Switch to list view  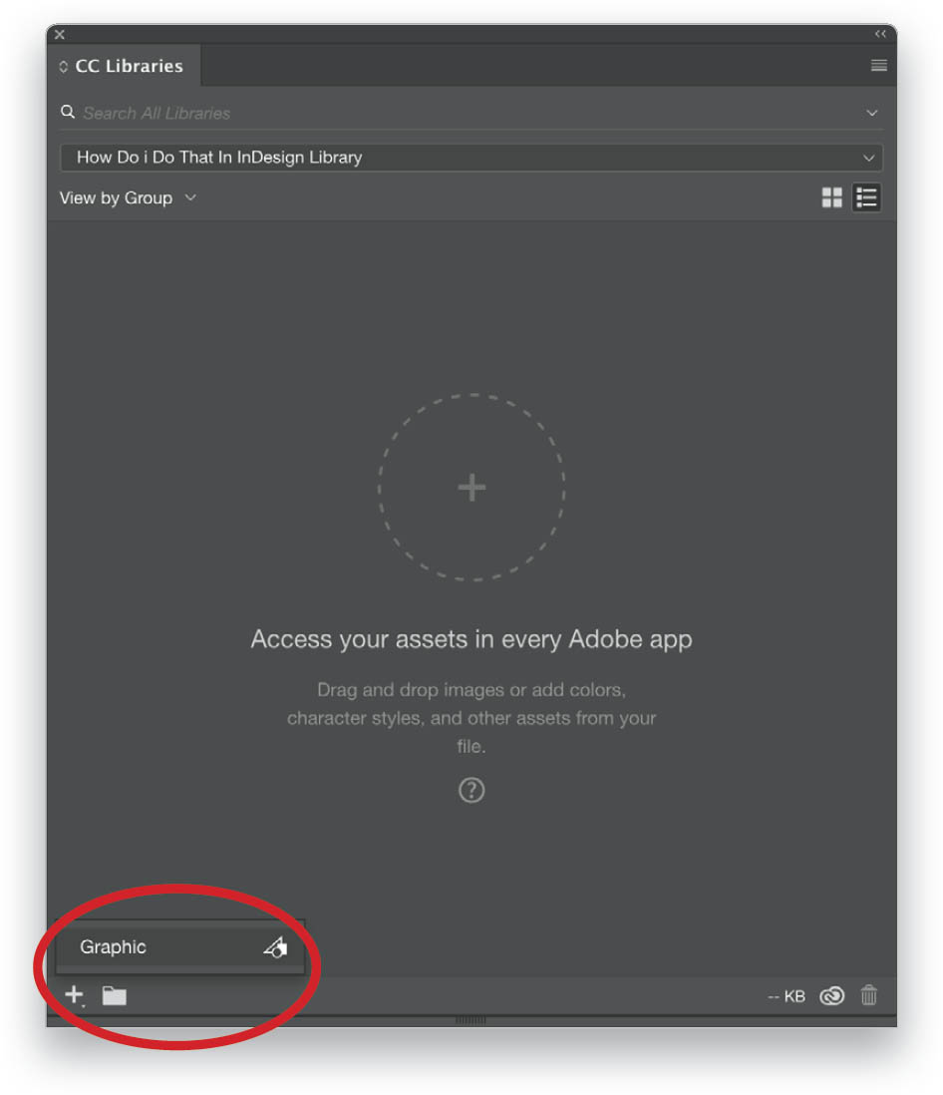pyautogui.click(x=867, y=197)
